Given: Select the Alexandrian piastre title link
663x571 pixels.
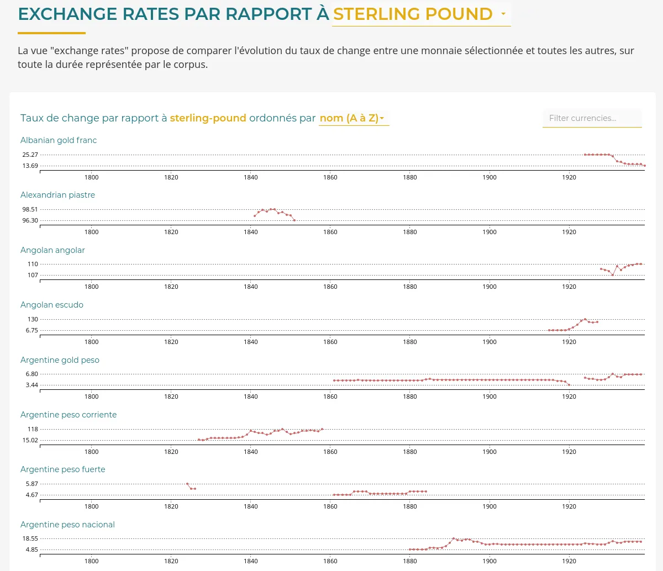Looking at the screenshot, I should click(x=57, y=195).
